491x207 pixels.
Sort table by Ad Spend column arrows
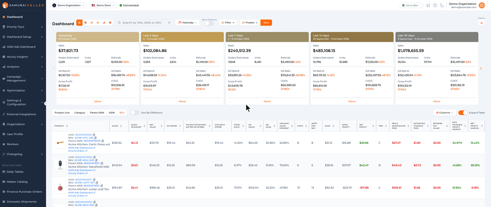coord(180,126)
